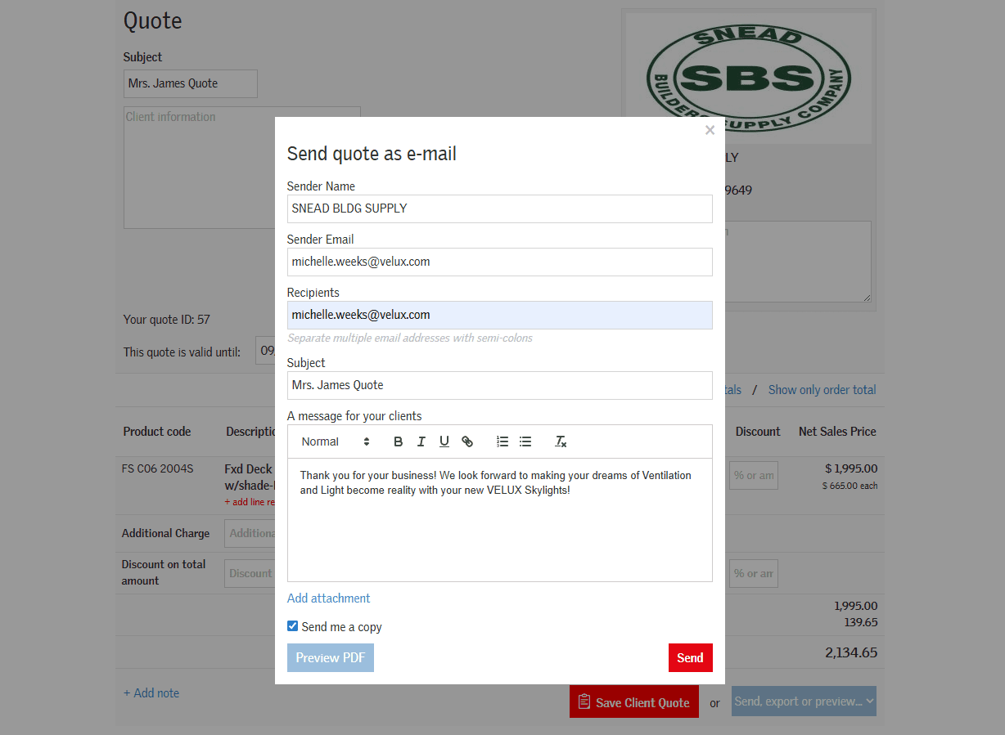Image resolution: width=1005 pixels, height=735 pixels.
Task: Click total amount 2,134.65
Action: click(851, 652)
